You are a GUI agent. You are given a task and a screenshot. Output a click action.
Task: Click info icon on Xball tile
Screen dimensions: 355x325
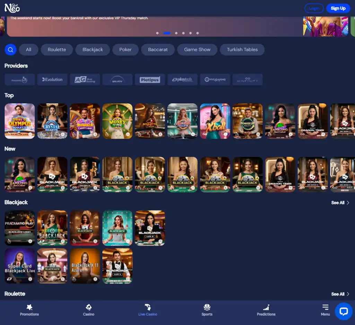(225, 134)
